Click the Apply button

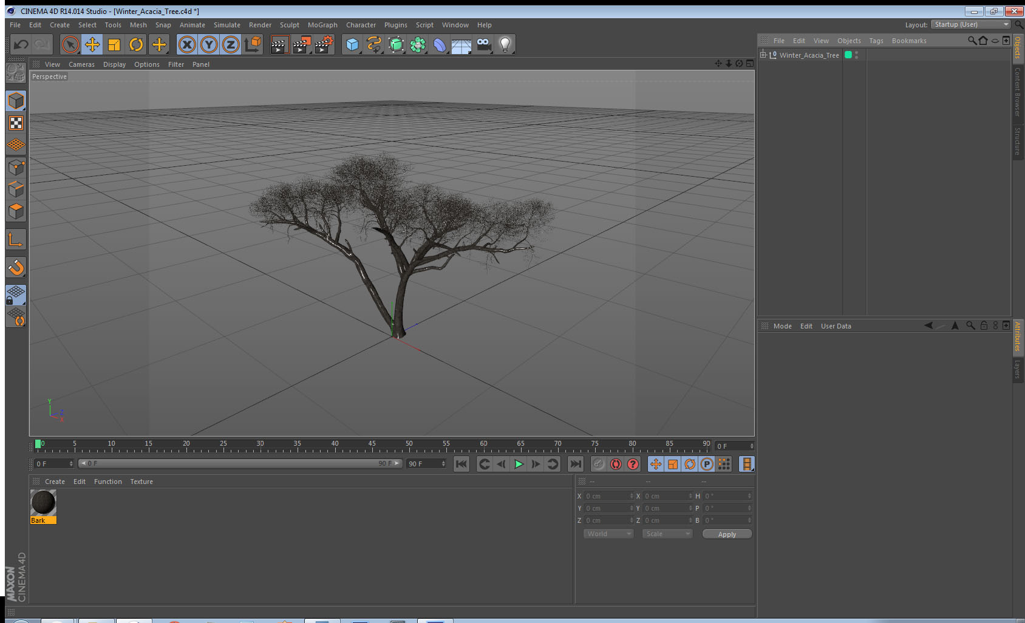point(727,534)
